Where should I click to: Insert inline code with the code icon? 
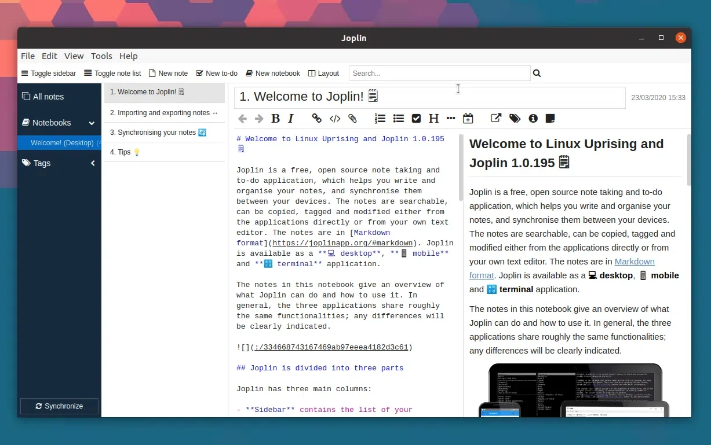(x=335, y=119)
